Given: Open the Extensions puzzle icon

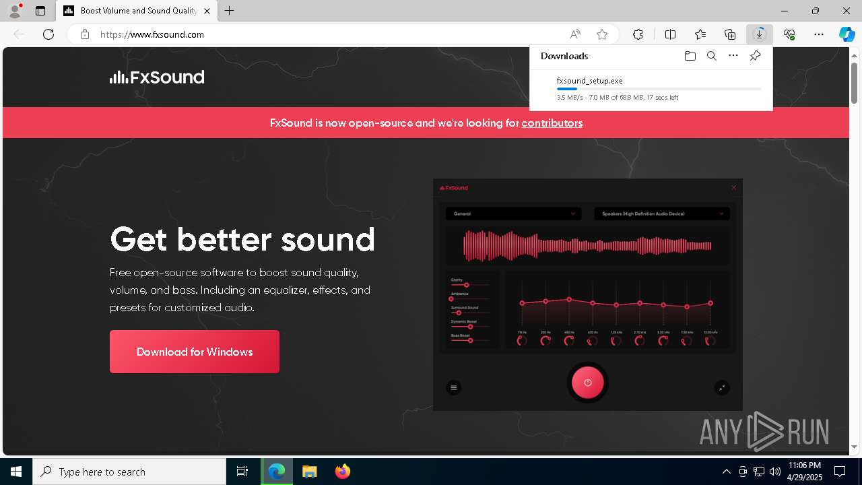Looking at the screenshot, I should coord(638,34).
